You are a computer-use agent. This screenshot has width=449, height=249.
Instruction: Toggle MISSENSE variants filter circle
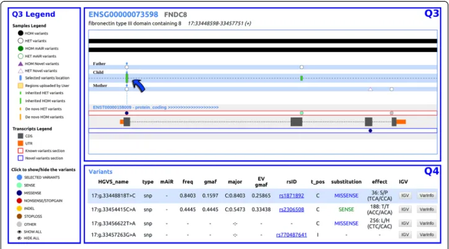[19, 193]
